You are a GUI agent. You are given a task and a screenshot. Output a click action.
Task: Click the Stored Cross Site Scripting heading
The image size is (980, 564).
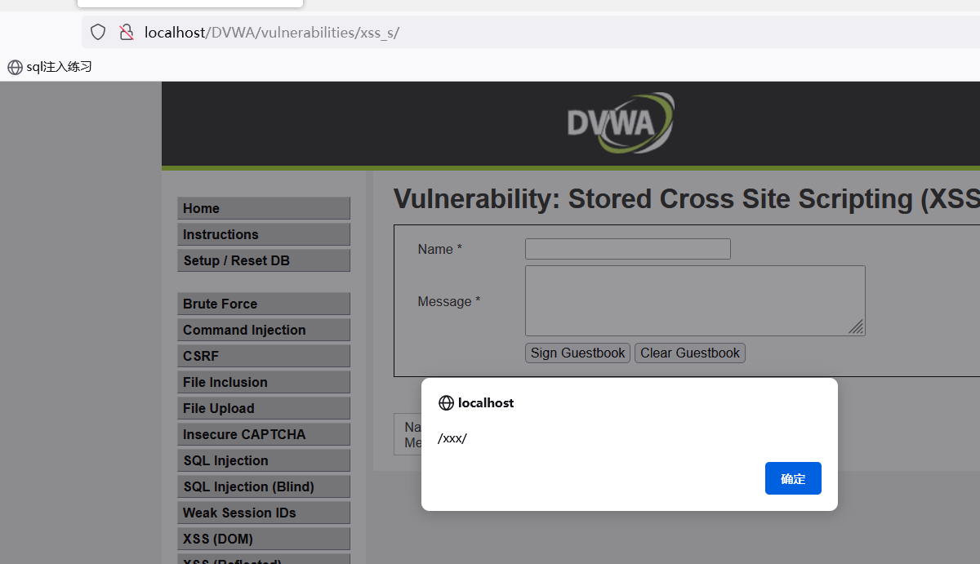(687, 198)
